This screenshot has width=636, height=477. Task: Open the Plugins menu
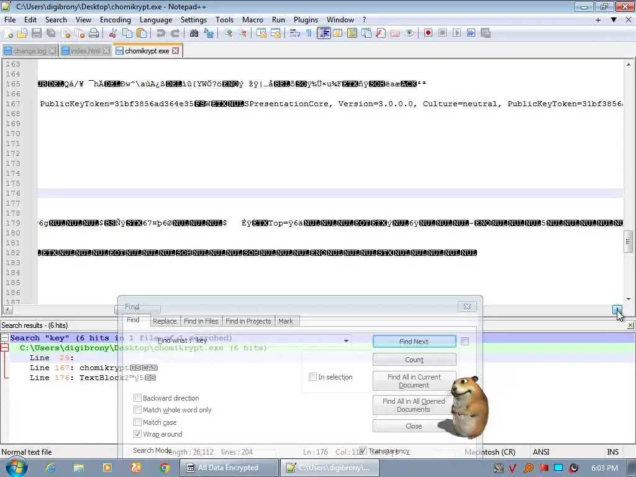coord(306,19)
